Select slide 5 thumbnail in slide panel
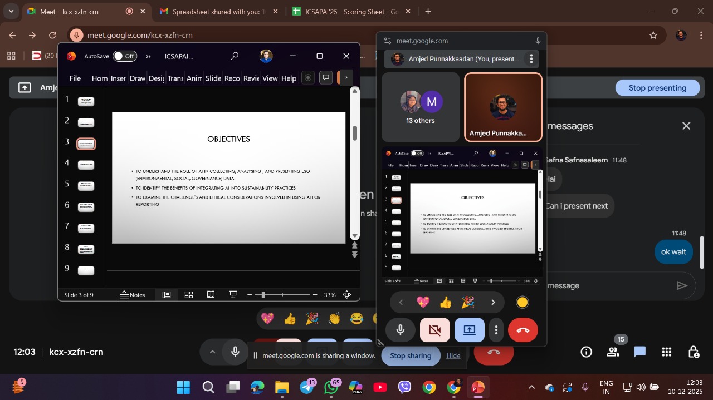 point(86,186)
